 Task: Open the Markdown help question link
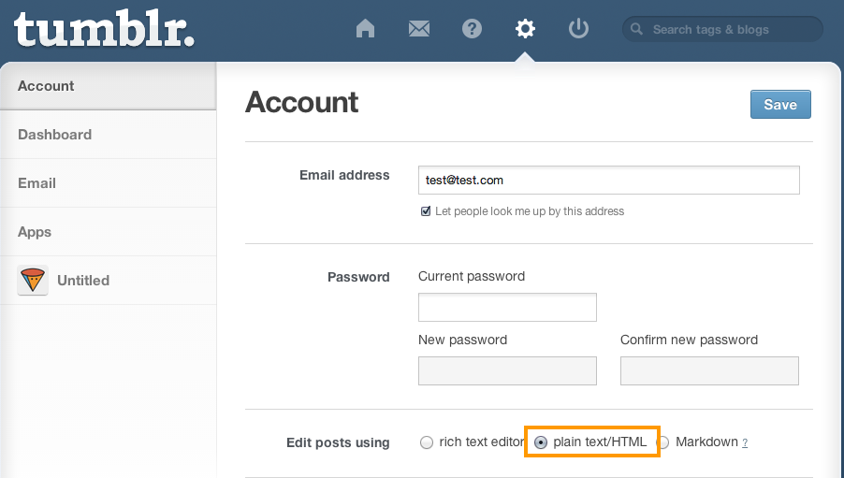pos(745,443)
